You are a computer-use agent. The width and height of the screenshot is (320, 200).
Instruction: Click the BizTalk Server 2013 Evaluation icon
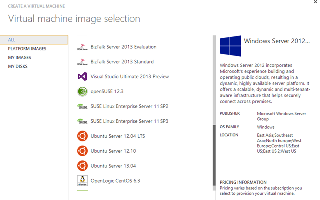[x=83, y=47]
